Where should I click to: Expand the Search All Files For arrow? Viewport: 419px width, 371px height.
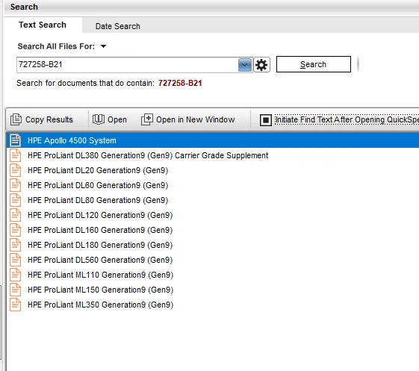(x=103, y=46)
